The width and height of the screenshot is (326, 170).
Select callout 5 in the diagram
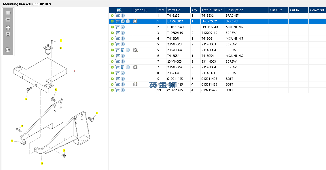[x=64, y=150]
